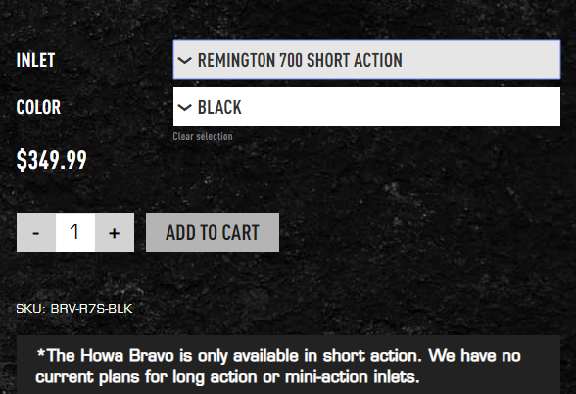
Task: Click the COLOR field label
Action: (38, 108)
